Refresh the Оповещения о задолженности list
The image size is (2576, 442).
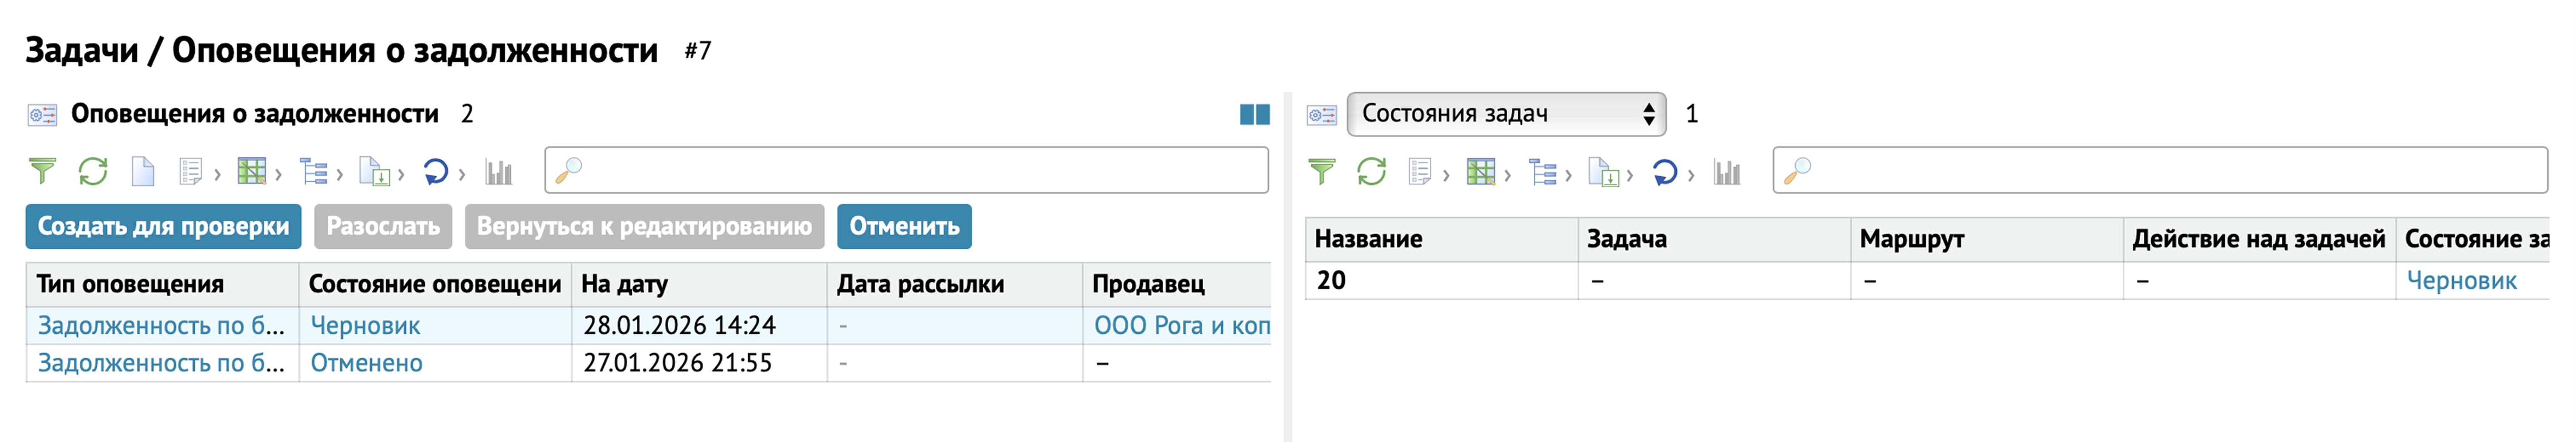93,172
